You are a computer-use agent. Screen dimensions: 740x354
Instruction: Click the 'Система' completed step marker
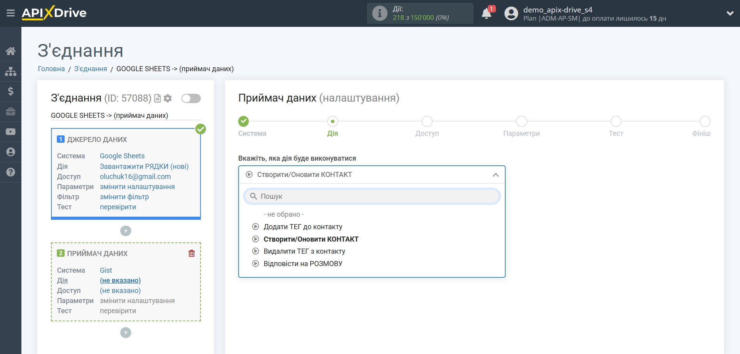click(244, 121)
